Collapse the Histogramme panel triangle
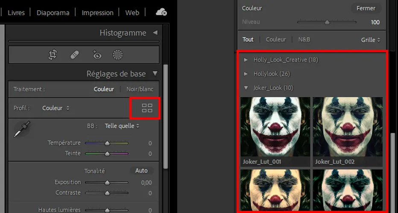Viewport: 398px width, 213px height. pyautogui.click(x=155, y=33)
